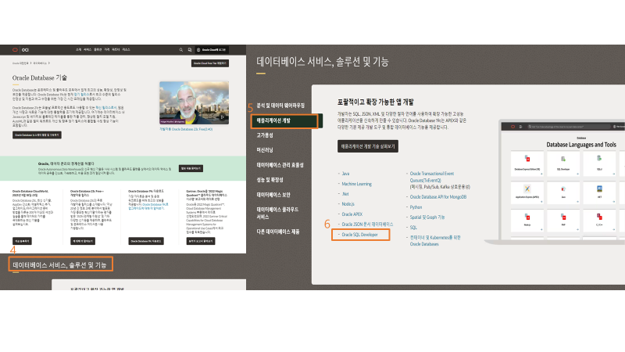Click the button in the green Oracle banner
625x352 pixels.
[x=191, y=168]
